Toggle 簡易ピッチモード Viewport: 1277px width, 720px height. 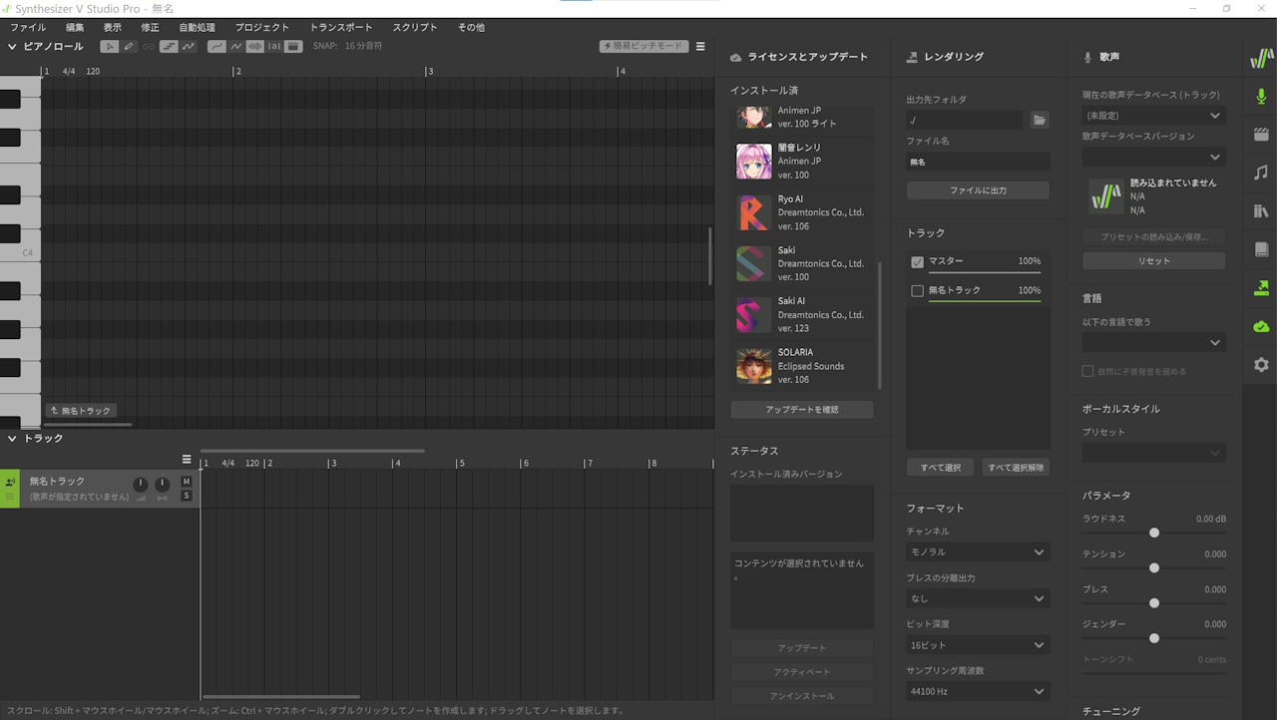pos(643,46)
